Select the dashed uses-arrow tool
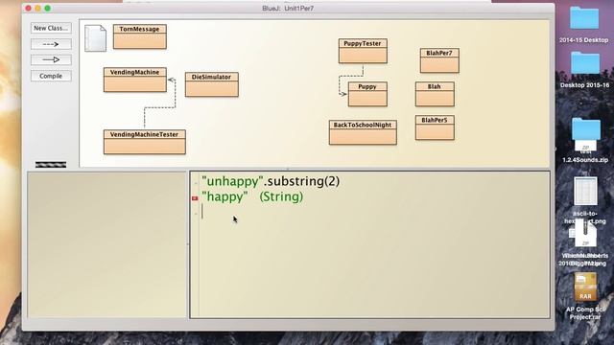 51,44
